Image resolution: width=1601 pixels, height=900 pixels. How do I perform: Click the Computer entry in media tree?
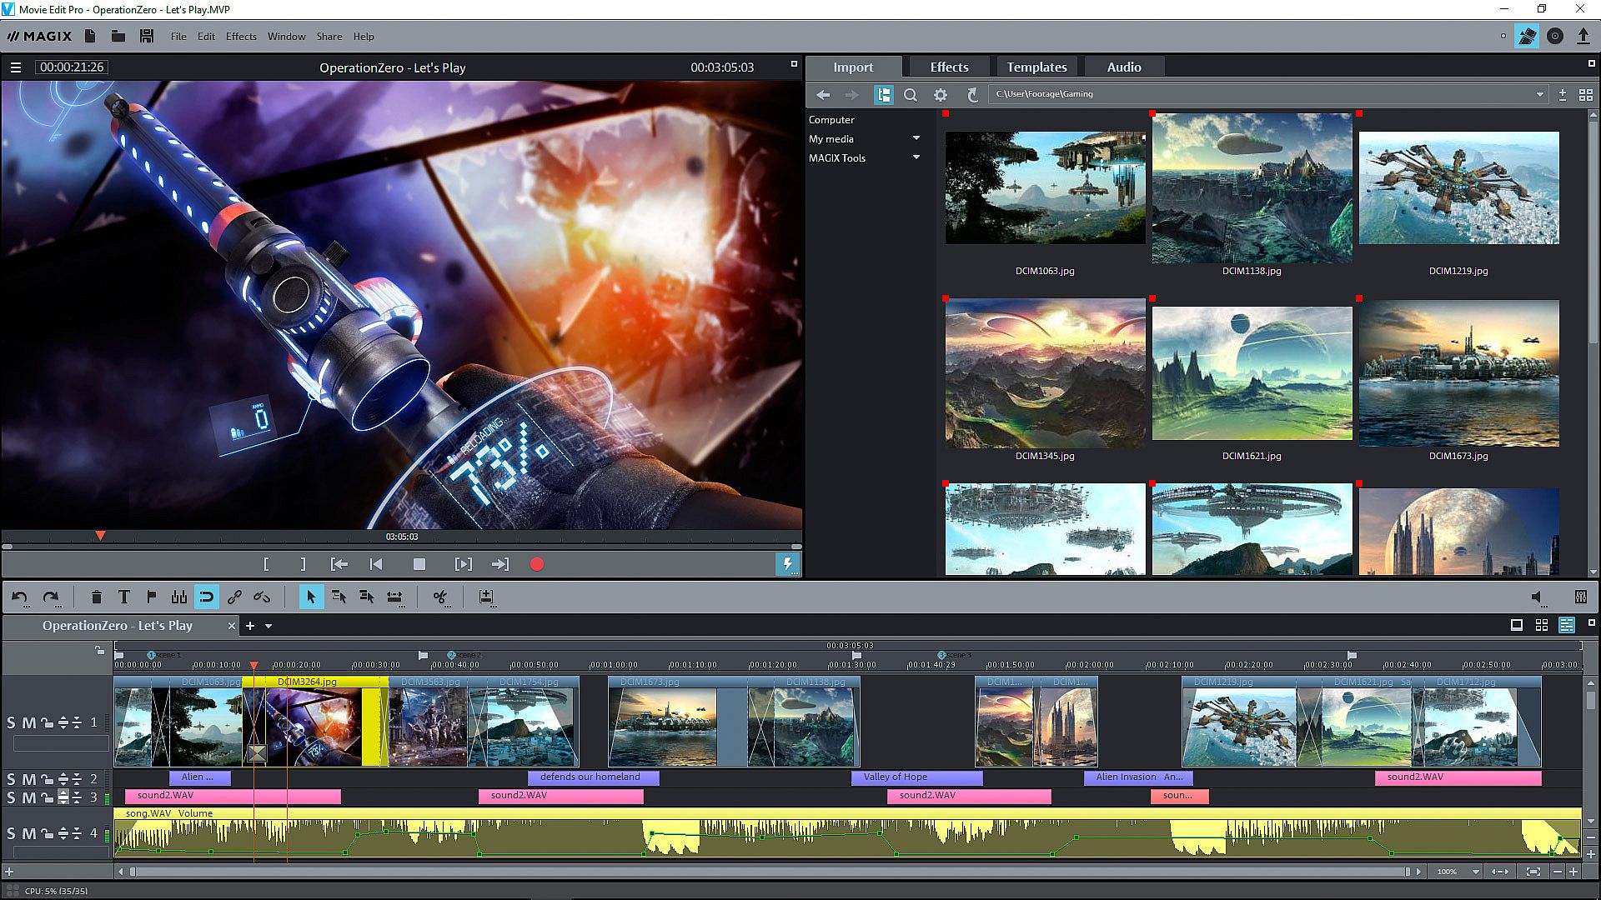[831, 119]
